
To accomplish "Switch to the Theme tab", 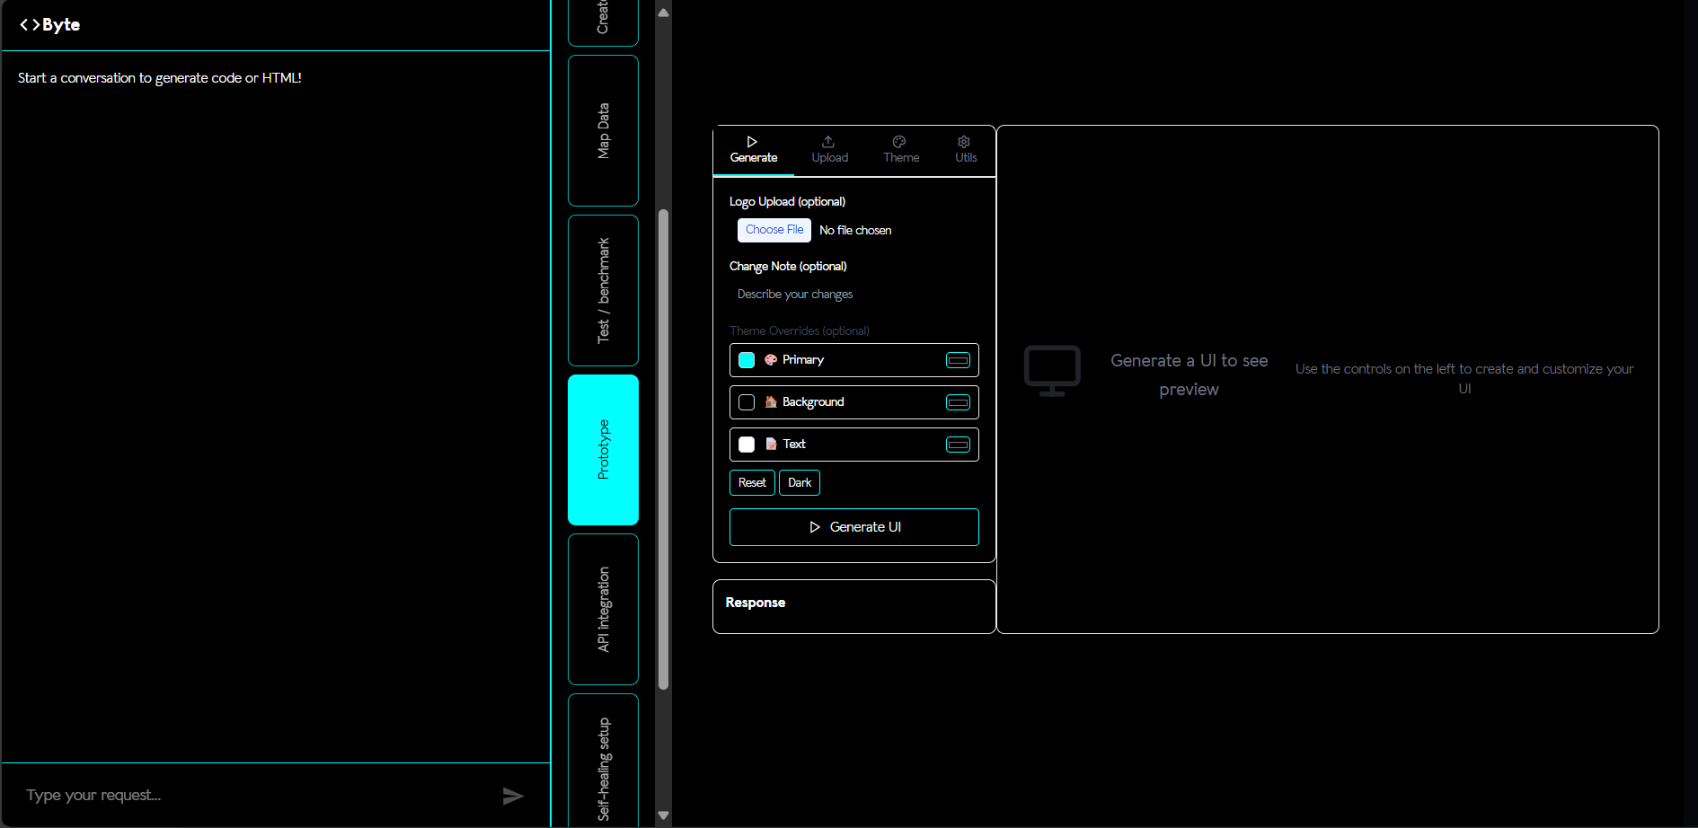I will (900, 150).
